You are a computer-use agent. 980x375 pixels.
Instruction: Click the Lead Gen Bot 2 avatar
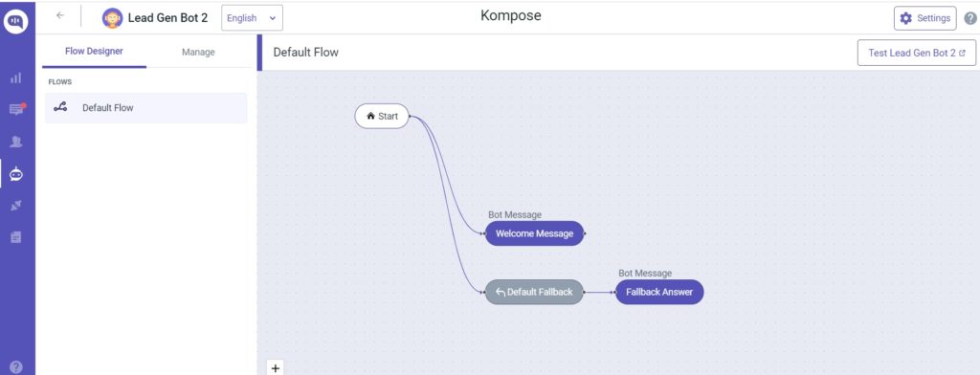pos(112,18)
